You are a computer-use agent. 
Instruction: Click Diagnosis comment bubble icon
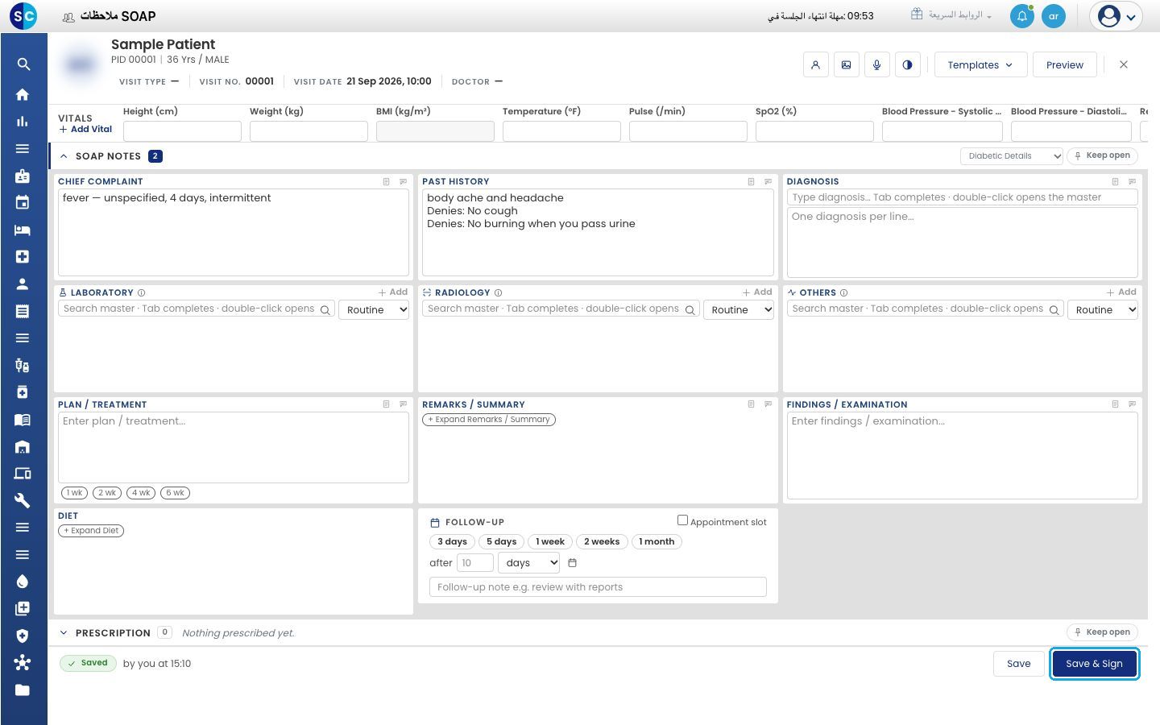(1132, 181)
